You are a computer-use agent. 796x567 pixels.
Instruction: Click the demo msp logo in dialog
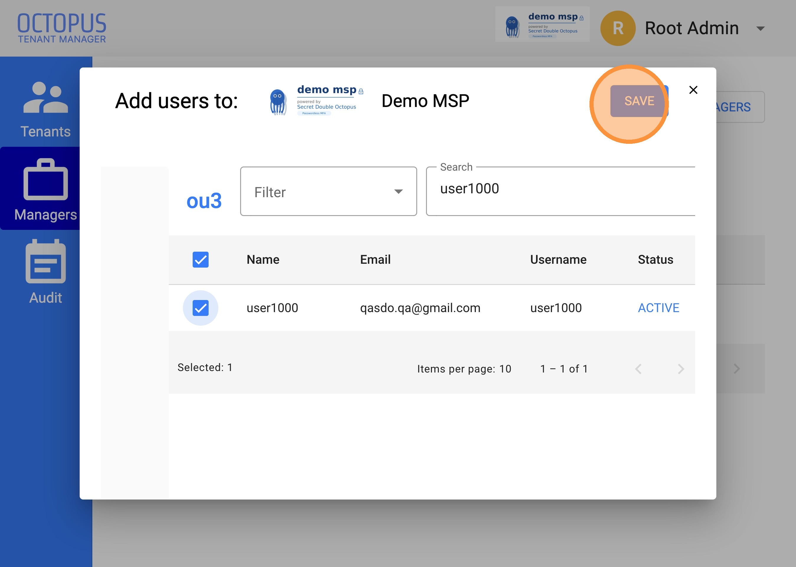[x=316, y=100]
